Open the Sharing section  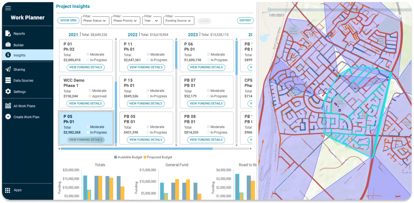tap(19, 69)
